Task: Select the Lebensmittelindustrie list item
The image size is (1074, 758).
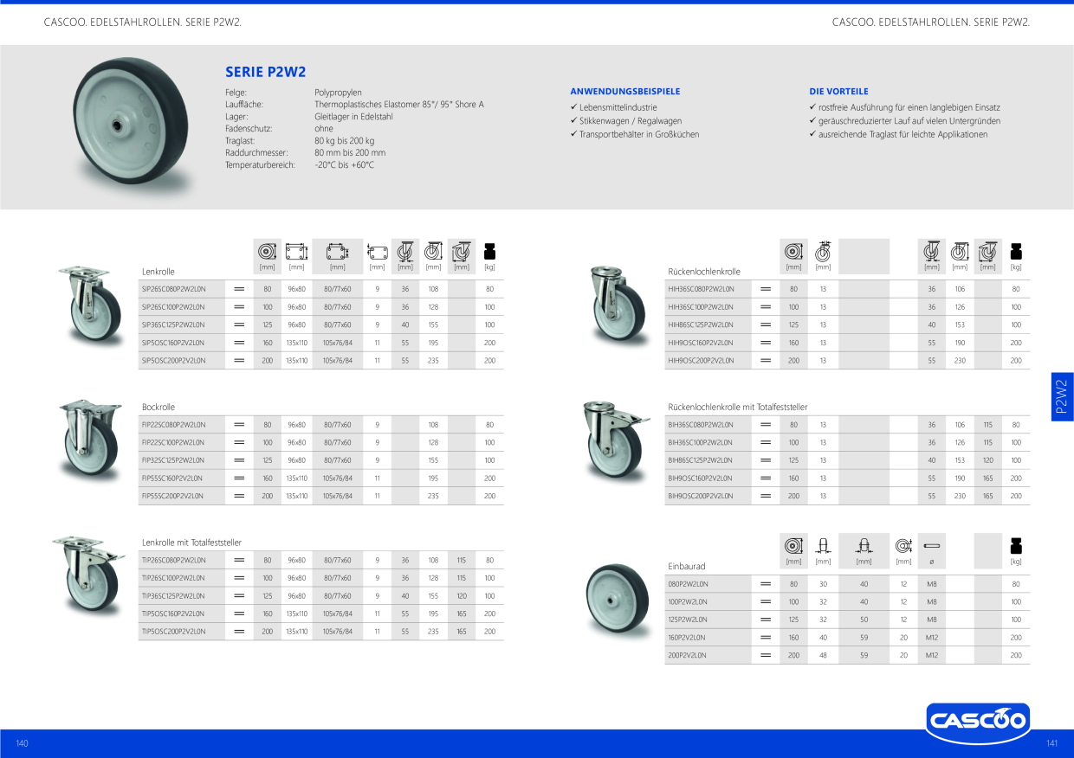Action: click(618, 107)
